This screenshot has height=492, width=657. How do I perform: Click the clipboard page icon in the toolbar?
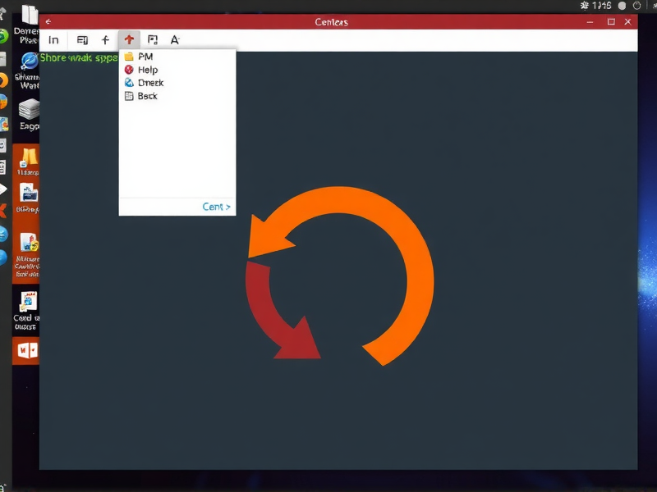151,39
